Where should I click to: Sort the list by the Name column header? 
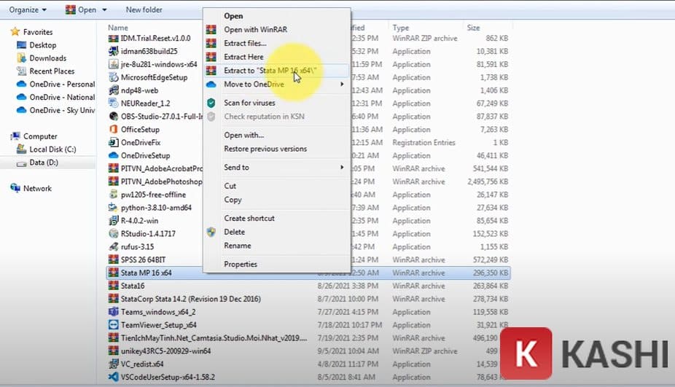(118, 28)
